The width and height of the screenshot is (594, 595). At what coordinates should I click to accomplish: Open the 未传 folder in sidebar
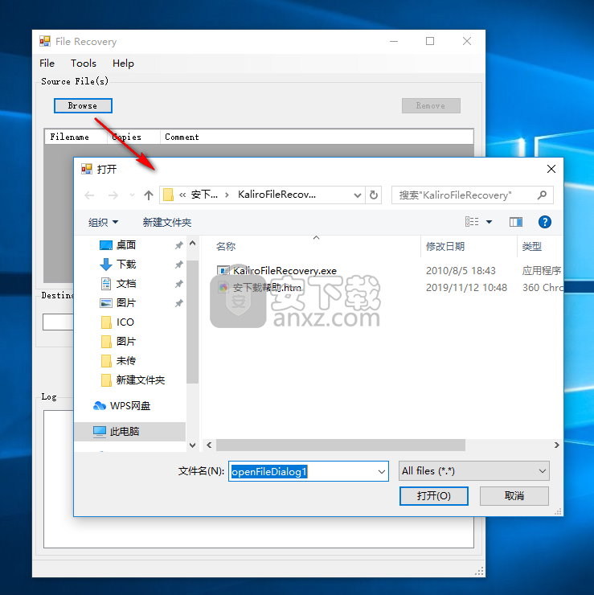pyautogui.click(x=126, y=361)
